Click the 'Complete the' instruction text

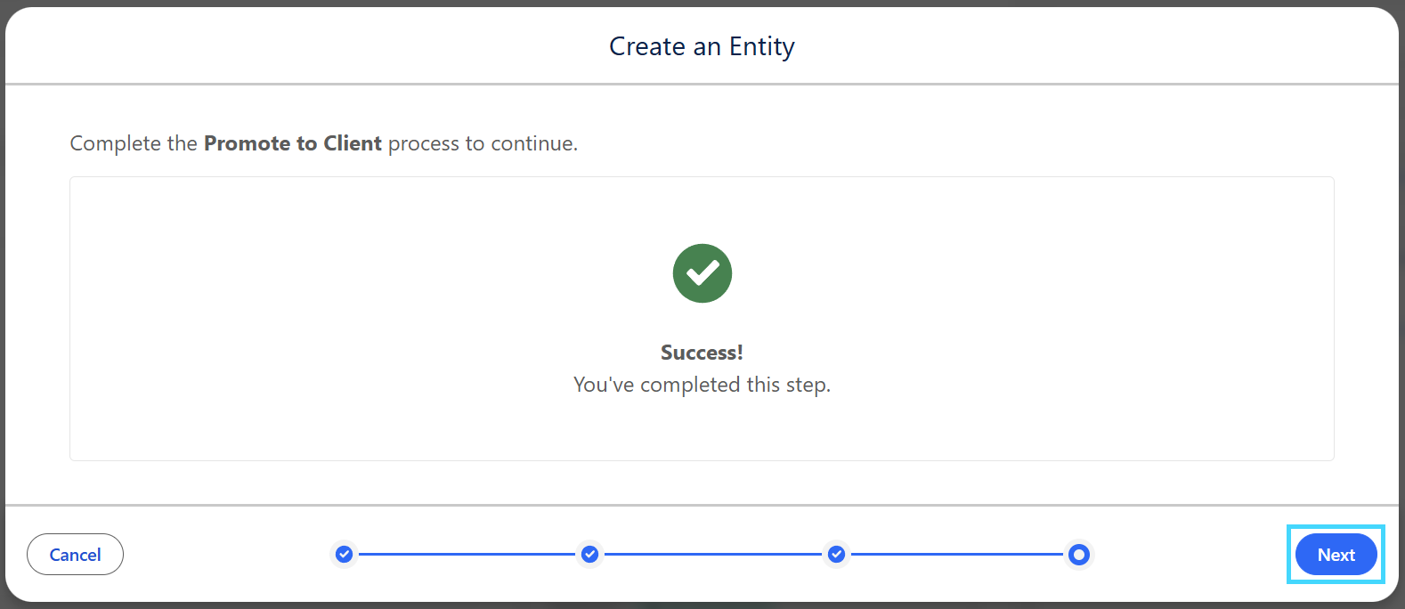[x=134, y=143]
